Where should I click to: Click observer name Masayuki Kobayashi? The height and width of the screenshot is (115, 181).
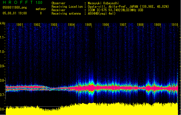pyautogui.click(x=103, y=3)
